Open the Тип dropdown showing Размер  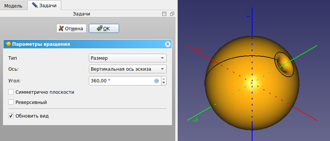128,58
